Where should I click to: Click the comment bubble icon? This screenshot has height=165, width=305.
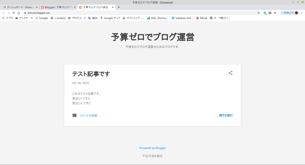point(74,115)
